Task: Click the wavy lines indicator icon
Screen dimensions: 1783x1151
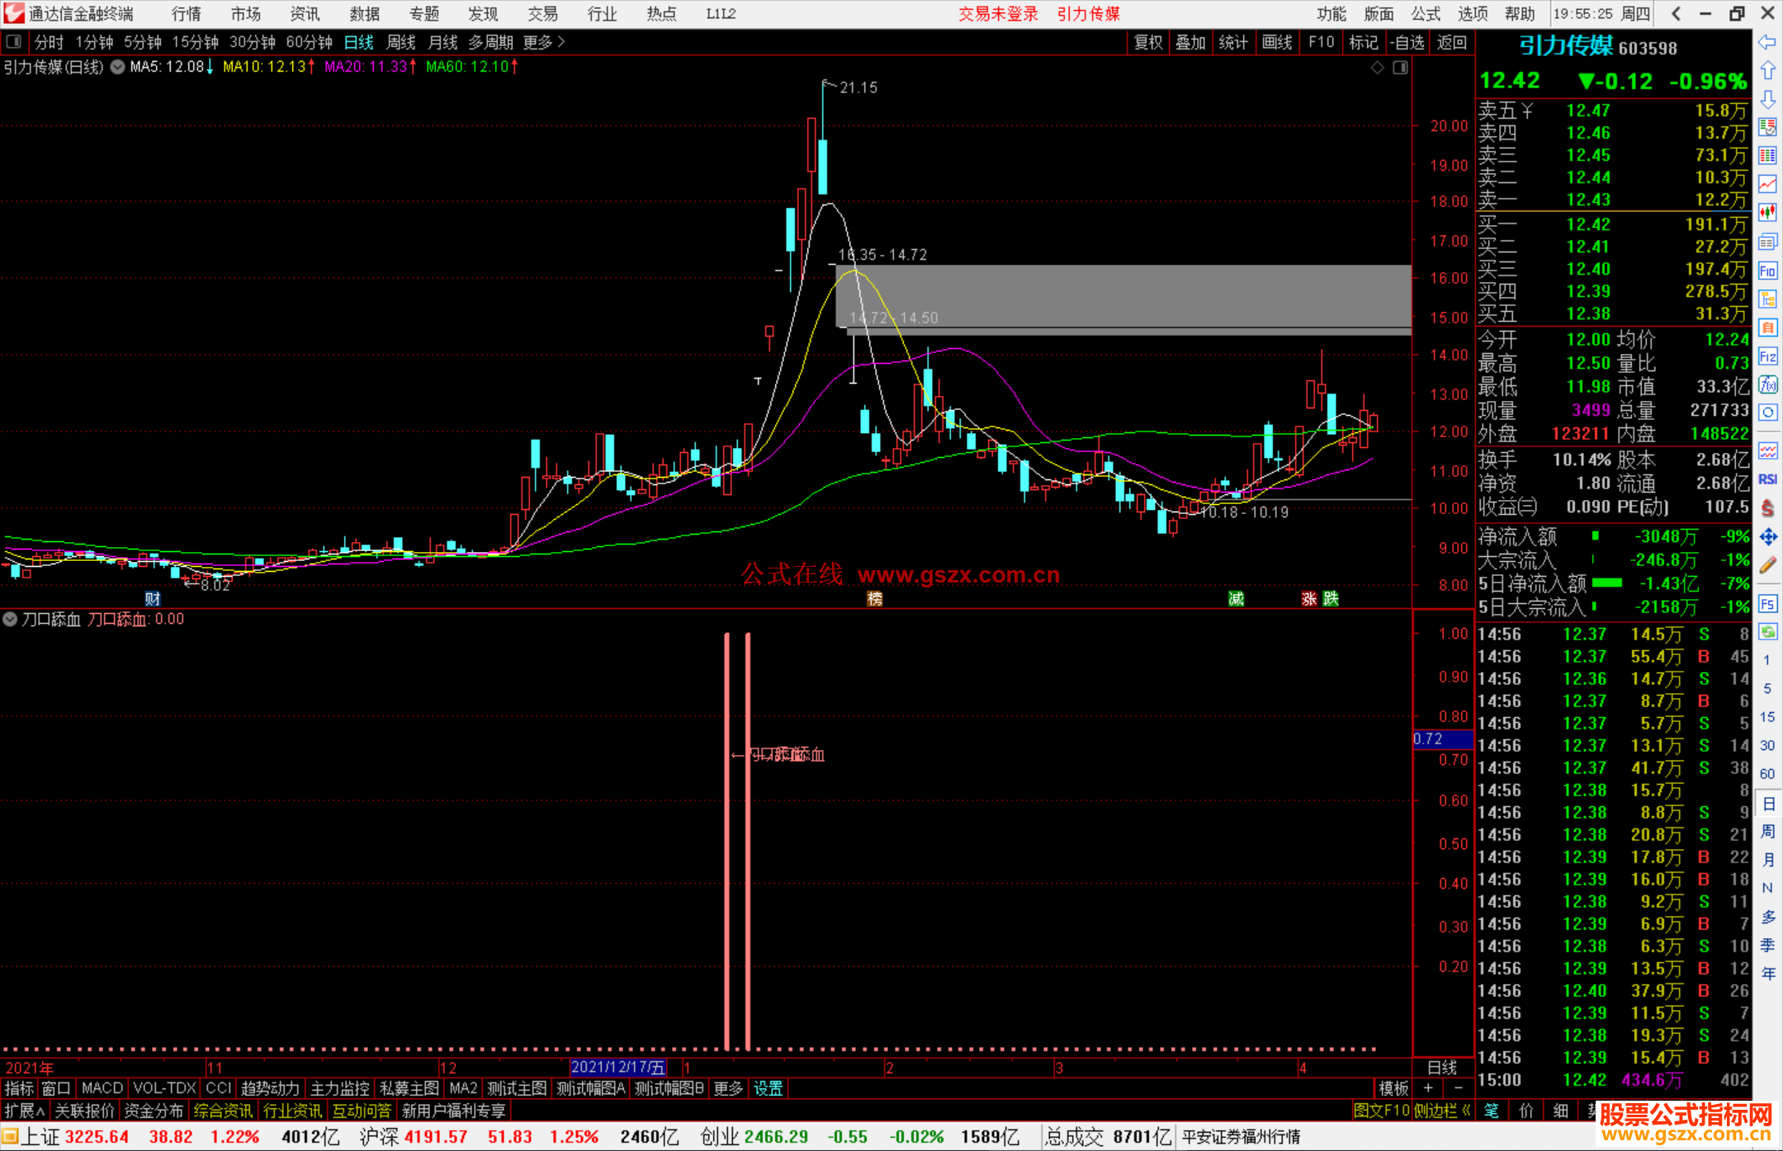Action: [x=1767, y=450]
